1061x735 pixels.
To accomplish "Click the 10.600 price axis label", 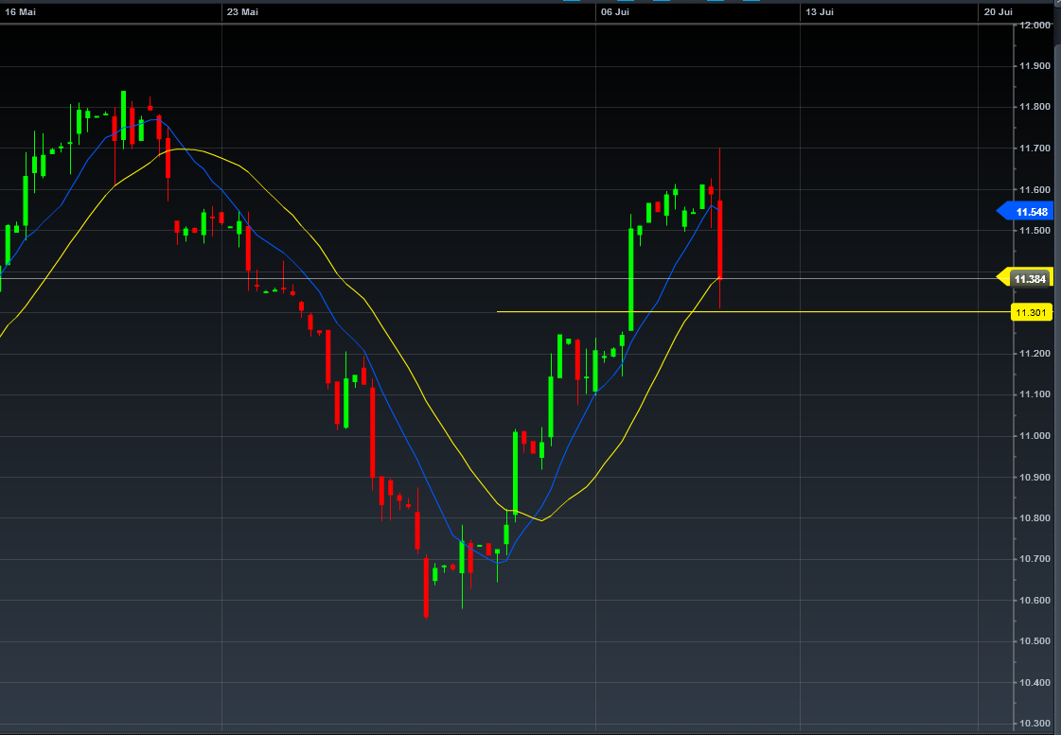I will 1035,600.
